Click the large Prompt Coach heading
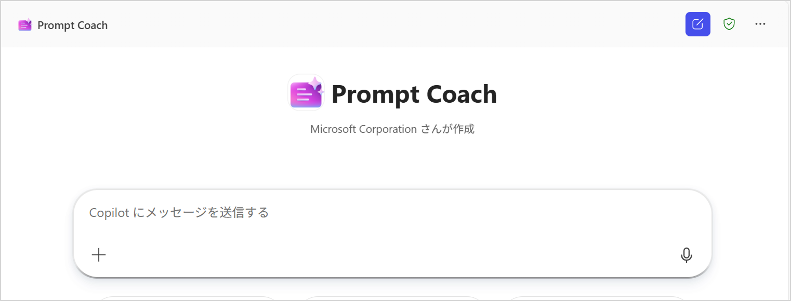The image size is (791, 301). point(414,94)
